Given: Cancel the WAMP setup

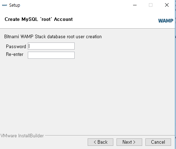Looking at the screenshot, I should click(x=158, y=142).
